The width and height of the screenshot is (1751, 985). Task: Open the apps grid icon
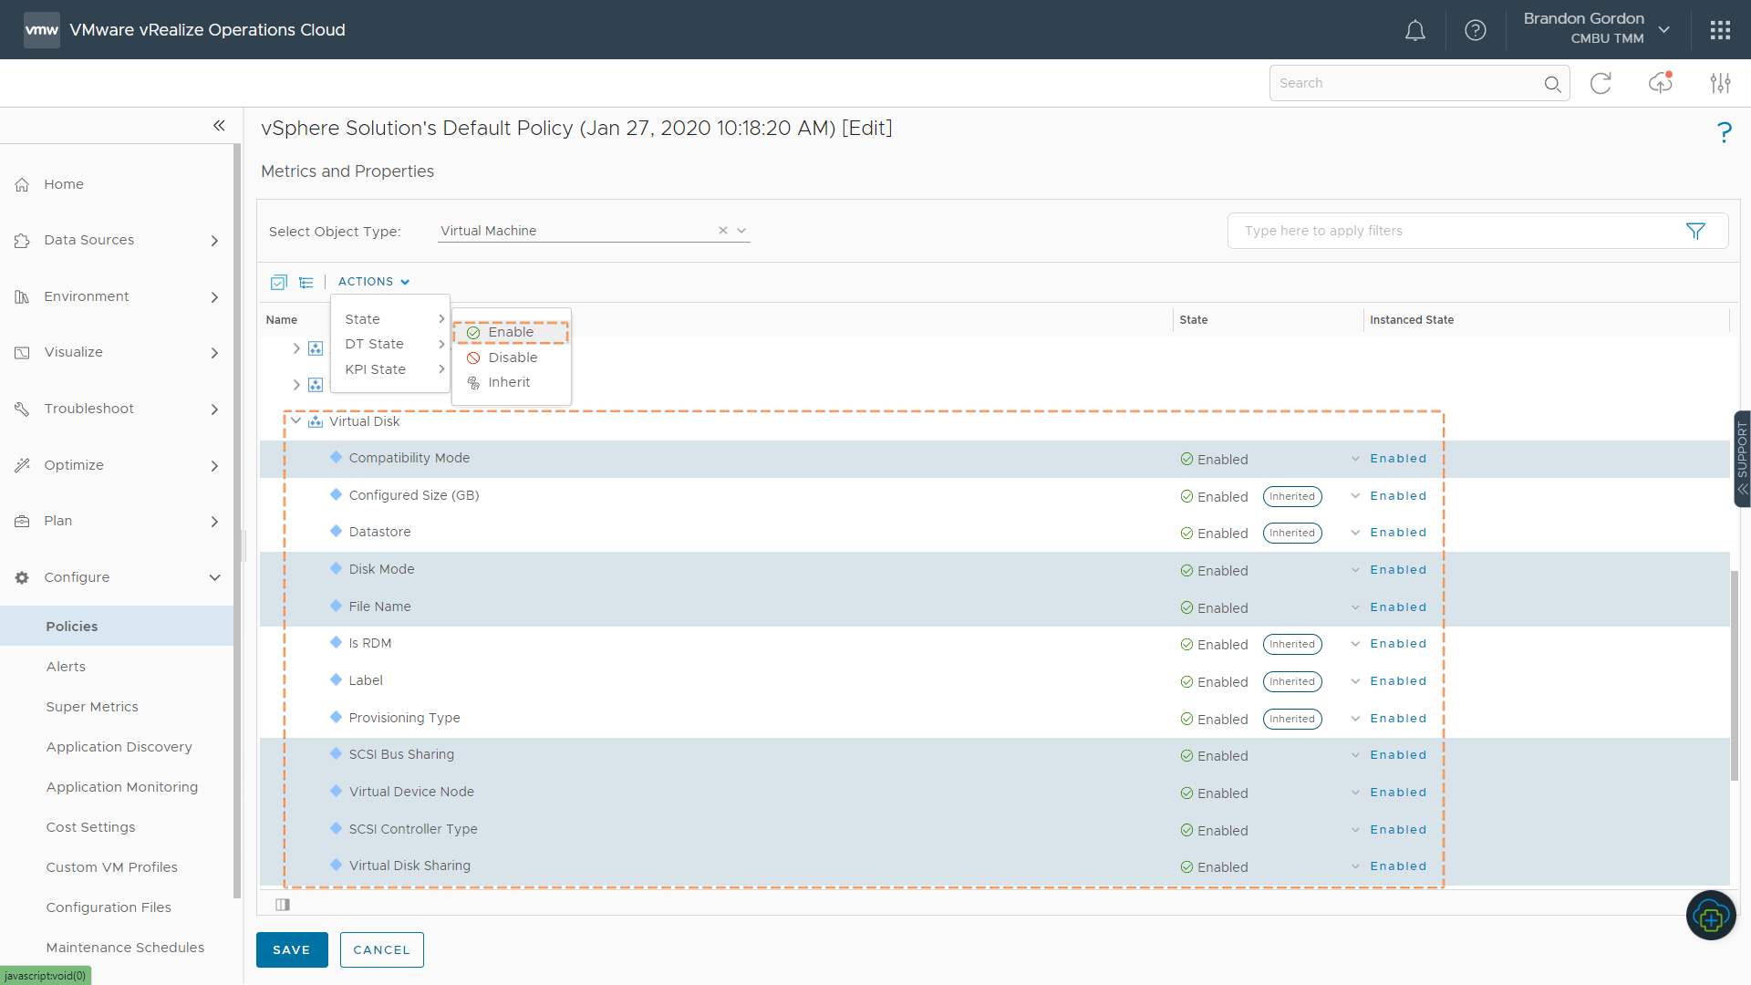pyautogui.click(x=1720, y=30)
